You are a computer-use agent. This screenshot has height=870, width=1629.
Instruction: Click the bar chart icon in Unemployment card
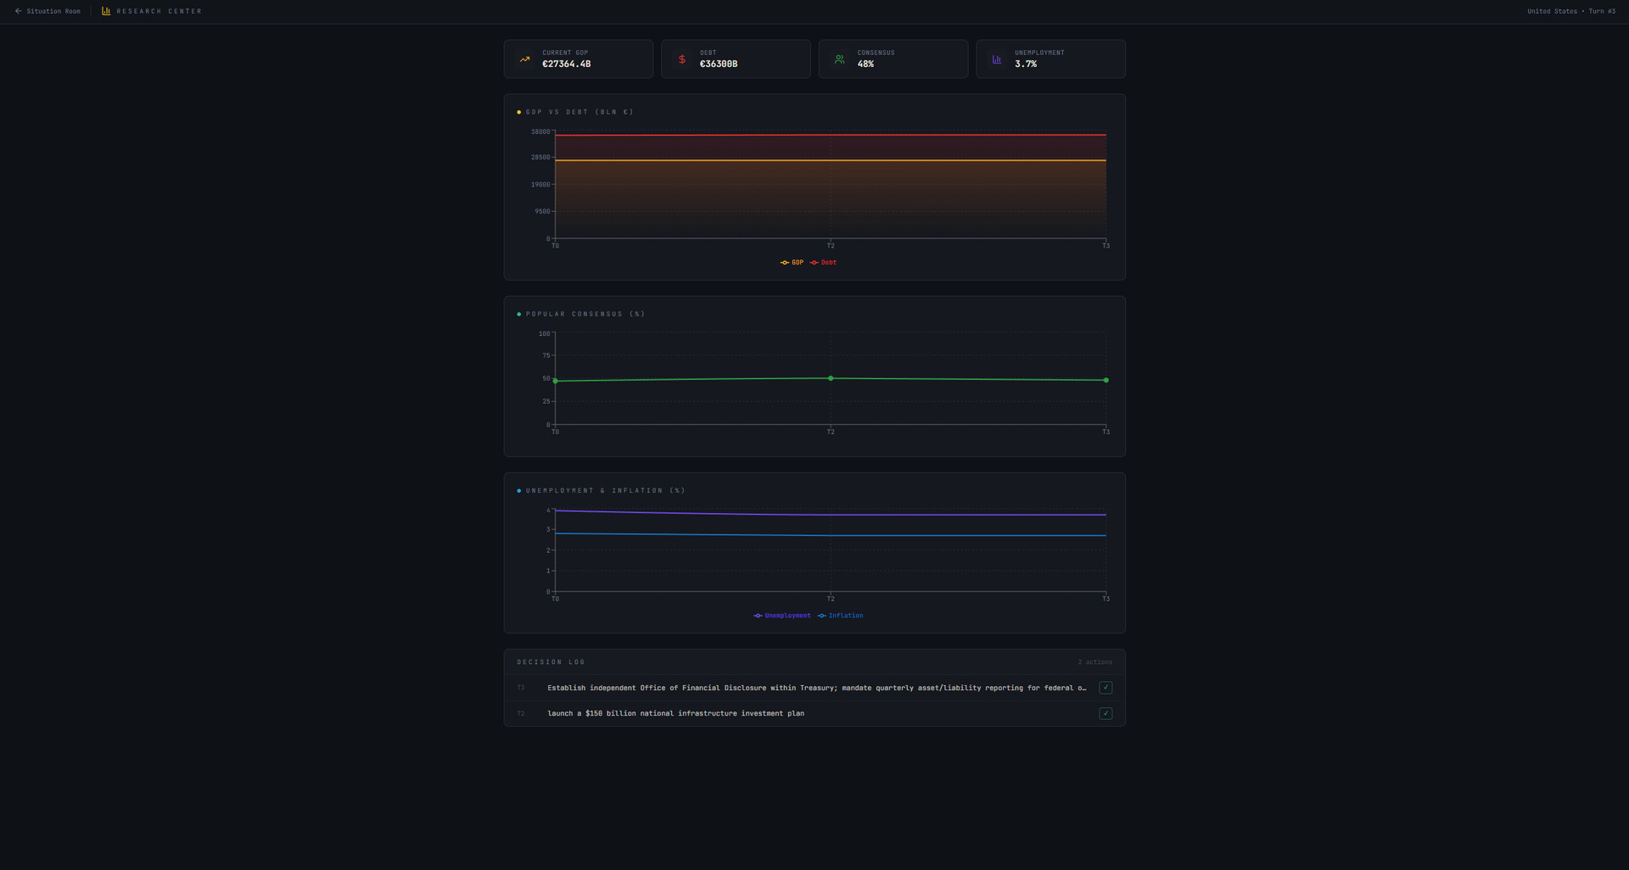coord(997,59)
